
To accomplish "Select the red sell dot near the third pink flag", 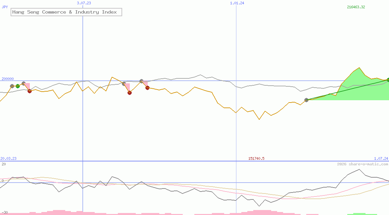I will [147, 88].
